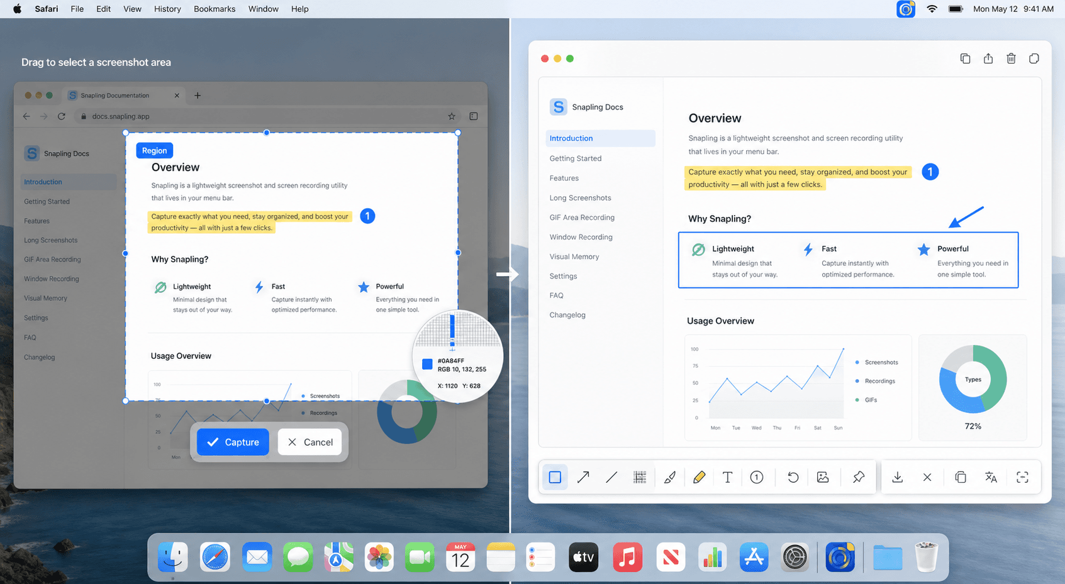Pin the screenshot to the screen
Image resolution: width=1065 pixels, height=584 pixels.
859,477
